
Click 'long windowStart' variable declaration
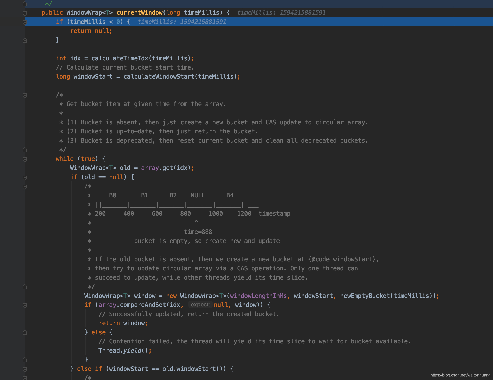pyautogui.click(x=84, y=77)
